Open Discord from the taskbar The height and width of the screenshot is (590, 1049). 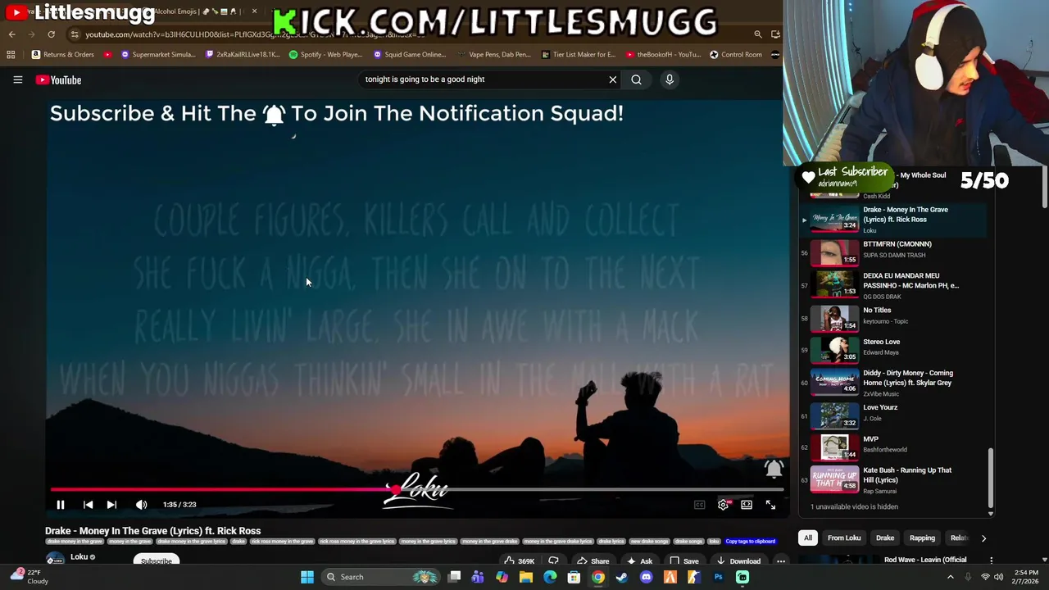[646, 577]
